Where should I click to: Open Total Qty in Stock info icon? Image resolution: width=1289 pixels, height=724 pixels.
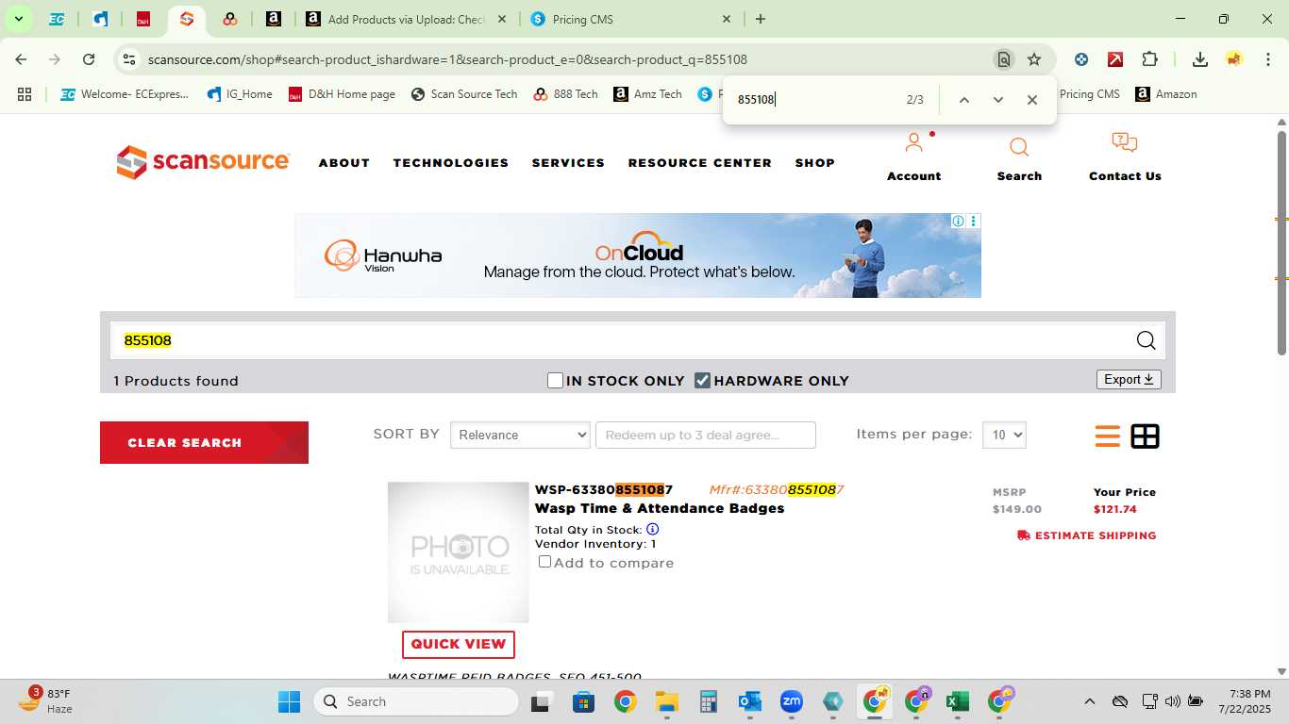(x=652, y=530)
